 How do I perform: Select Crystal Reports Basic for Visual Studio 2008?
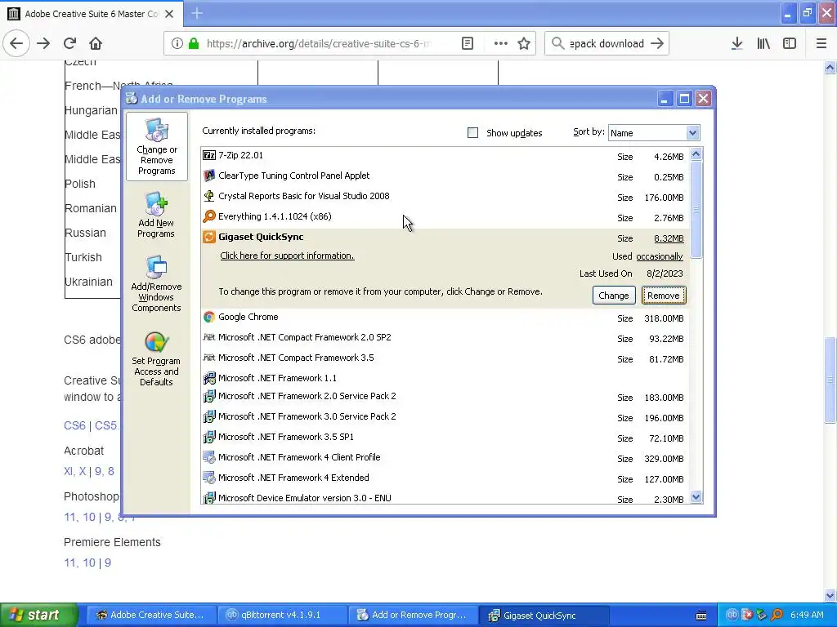pos(445,196)
